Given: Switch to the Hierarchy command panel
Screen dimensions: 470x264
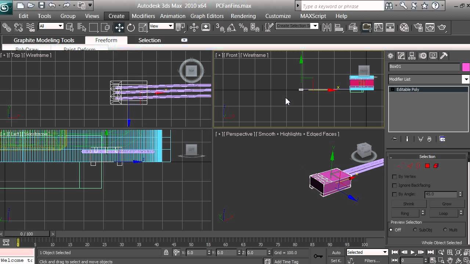Looking at the screenshot, I should coord(412,56).
